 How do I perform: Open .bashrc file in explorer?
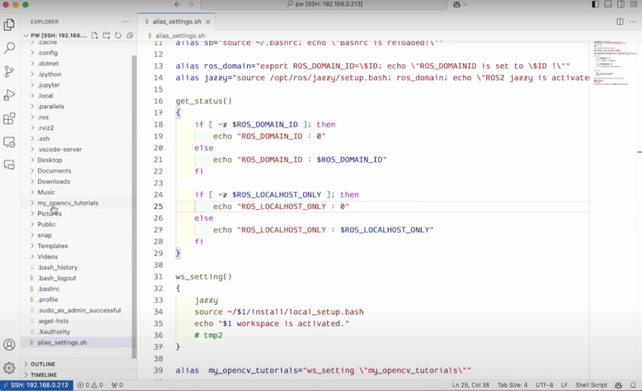pos(48,289)
